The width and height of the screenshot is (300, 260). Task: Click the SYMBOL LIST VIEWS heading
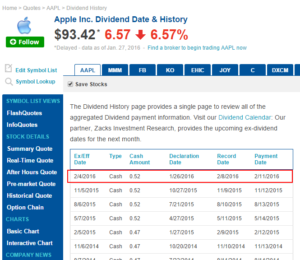pos(33,101)
